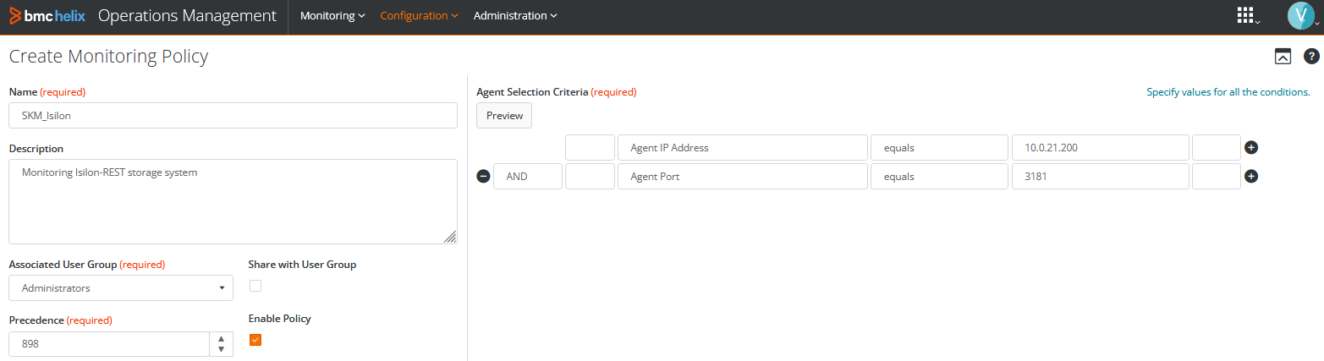Toggle Share with User Group checkbox
The image size is (1324, 361).
coord(255,286)
